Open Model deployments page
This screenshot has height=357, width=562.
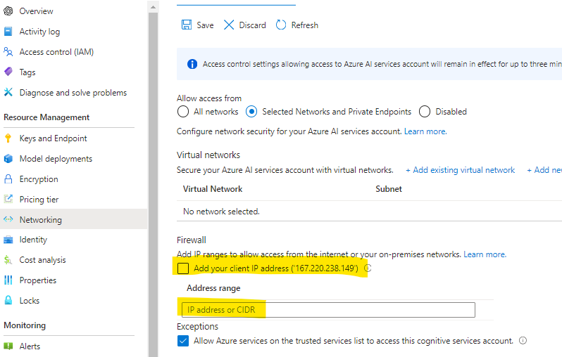pos(56,158)
